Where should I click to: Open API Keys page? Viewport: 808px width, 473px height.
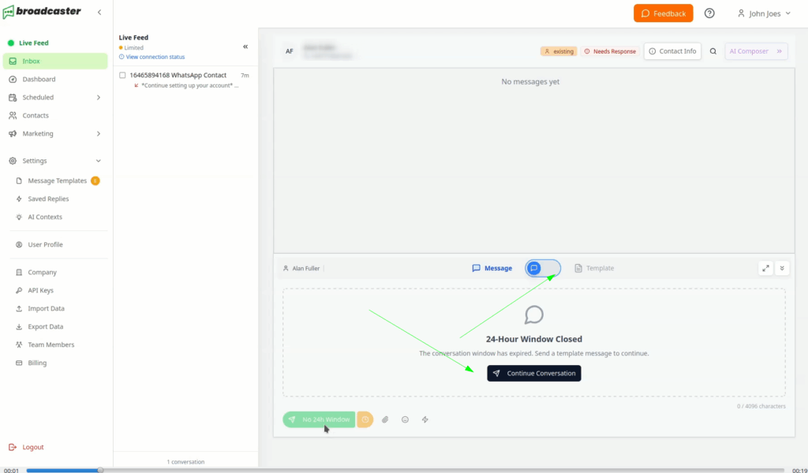41,290
